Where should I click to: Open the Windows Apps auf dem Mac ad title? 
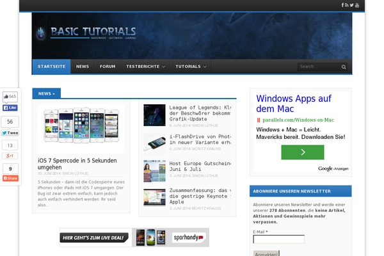point(293,104)
